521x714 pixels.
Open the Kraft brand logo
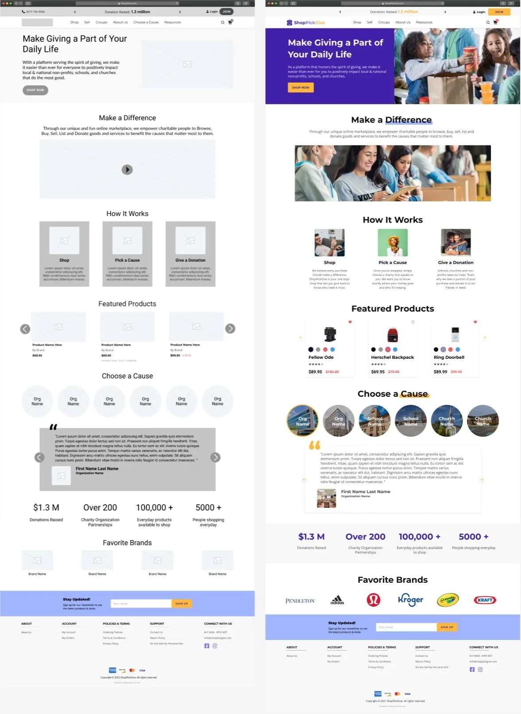pyautogui.click(x=485, y=600)
